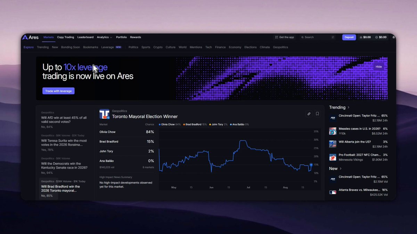The height and width of the screenshot is (234, 417).
Task: Toggle Brad Bradford series in chart legend
Action: click(195, 124)
